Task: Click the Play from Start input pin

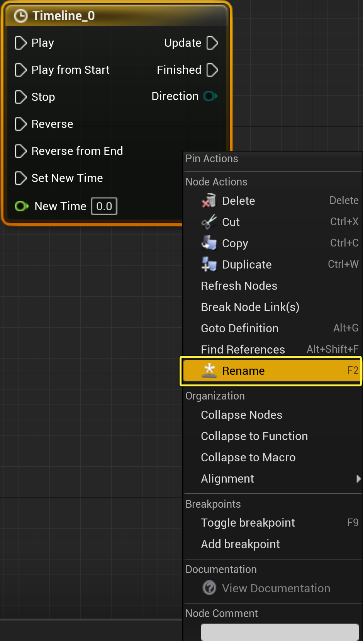Action: 20,70
